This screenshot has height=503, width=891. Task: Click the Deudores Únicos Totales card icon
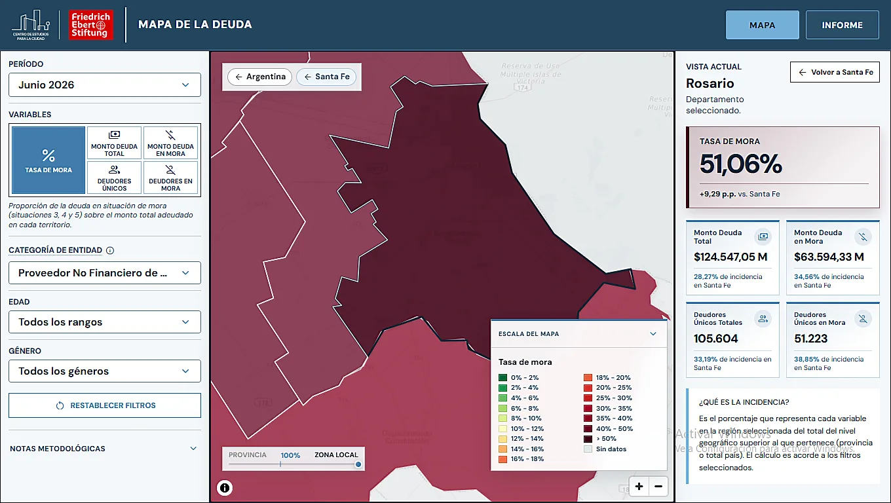[763, 319]
